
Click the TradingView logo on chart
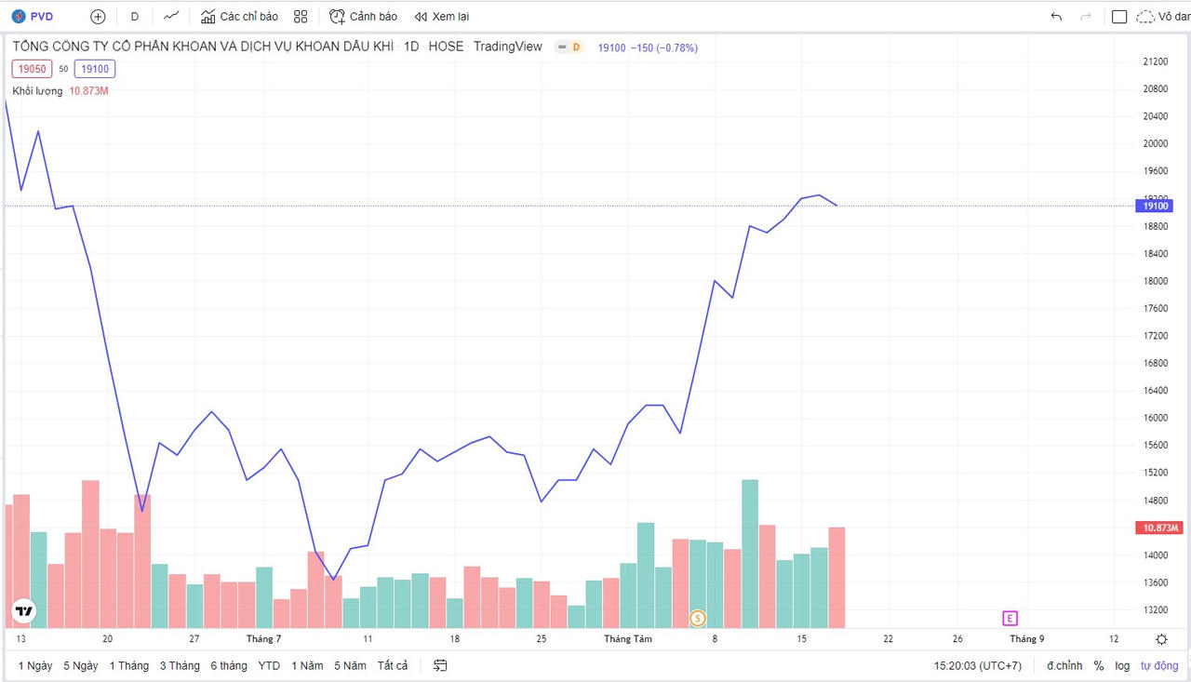point(24,611)
